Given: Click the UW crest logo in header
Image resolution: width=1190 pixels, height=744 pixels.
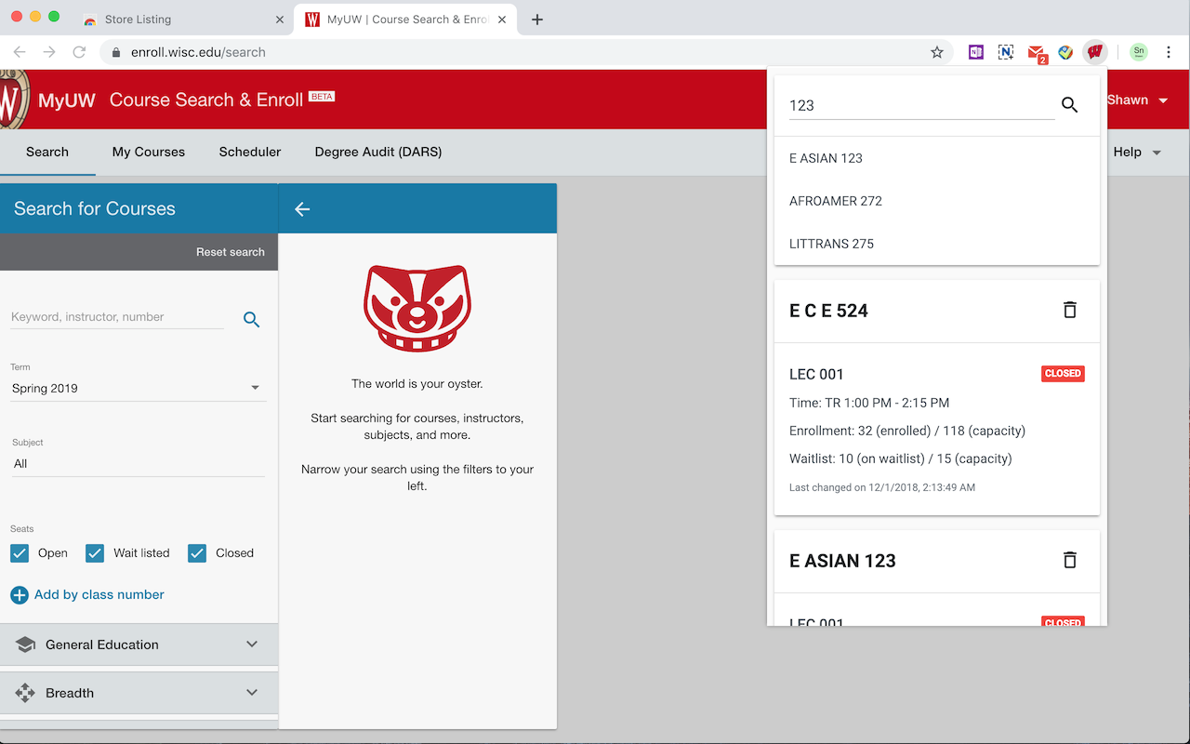Looking at the screenshot, I should pos(12,100).
